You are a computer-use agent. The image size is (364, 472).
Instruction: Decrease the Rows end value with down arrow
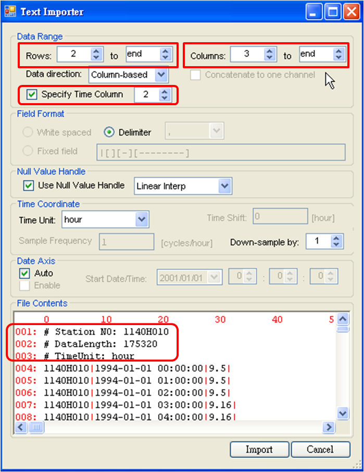(165, 57)
